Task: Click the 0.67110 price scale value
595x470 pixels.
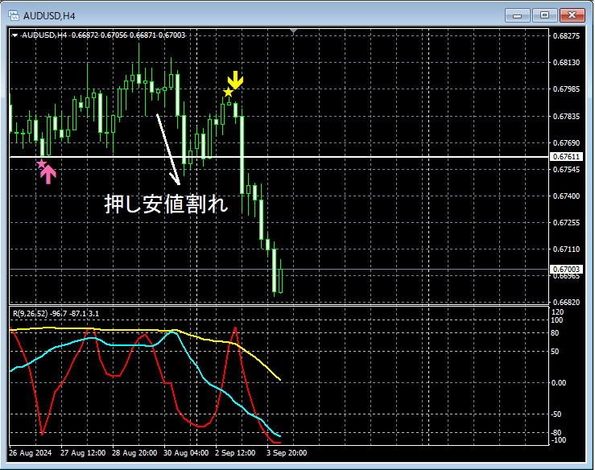Action: (566, 249)
